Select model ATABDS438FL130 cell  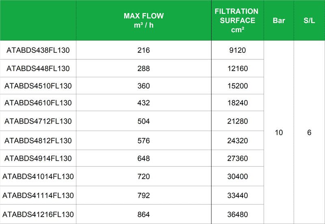tap(38, 50)
